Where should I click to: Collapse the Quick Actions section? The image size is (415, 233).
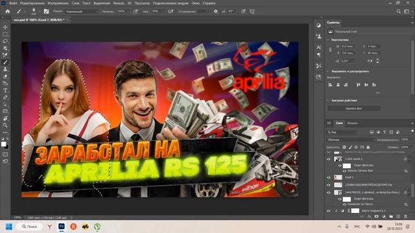pos(328,101)
